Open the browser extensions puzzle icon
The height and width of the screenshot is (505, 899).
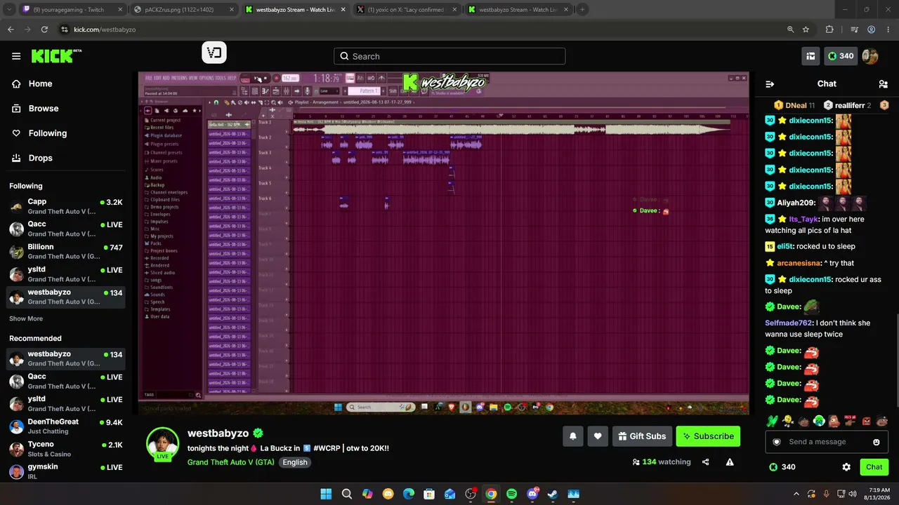point(829,29)
